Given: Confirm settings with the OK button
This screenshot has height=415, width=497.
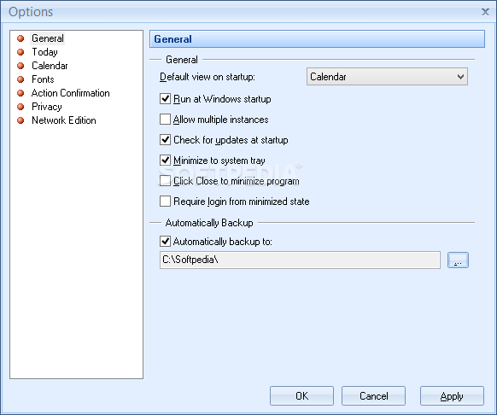Looking at the screenshot, I should point(301,395).
